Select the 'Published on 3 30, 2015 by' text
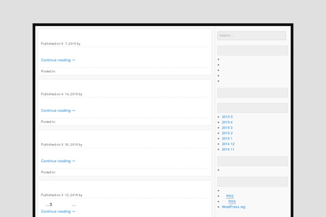The width and height of the screenshot is (326, 217). 61,144
